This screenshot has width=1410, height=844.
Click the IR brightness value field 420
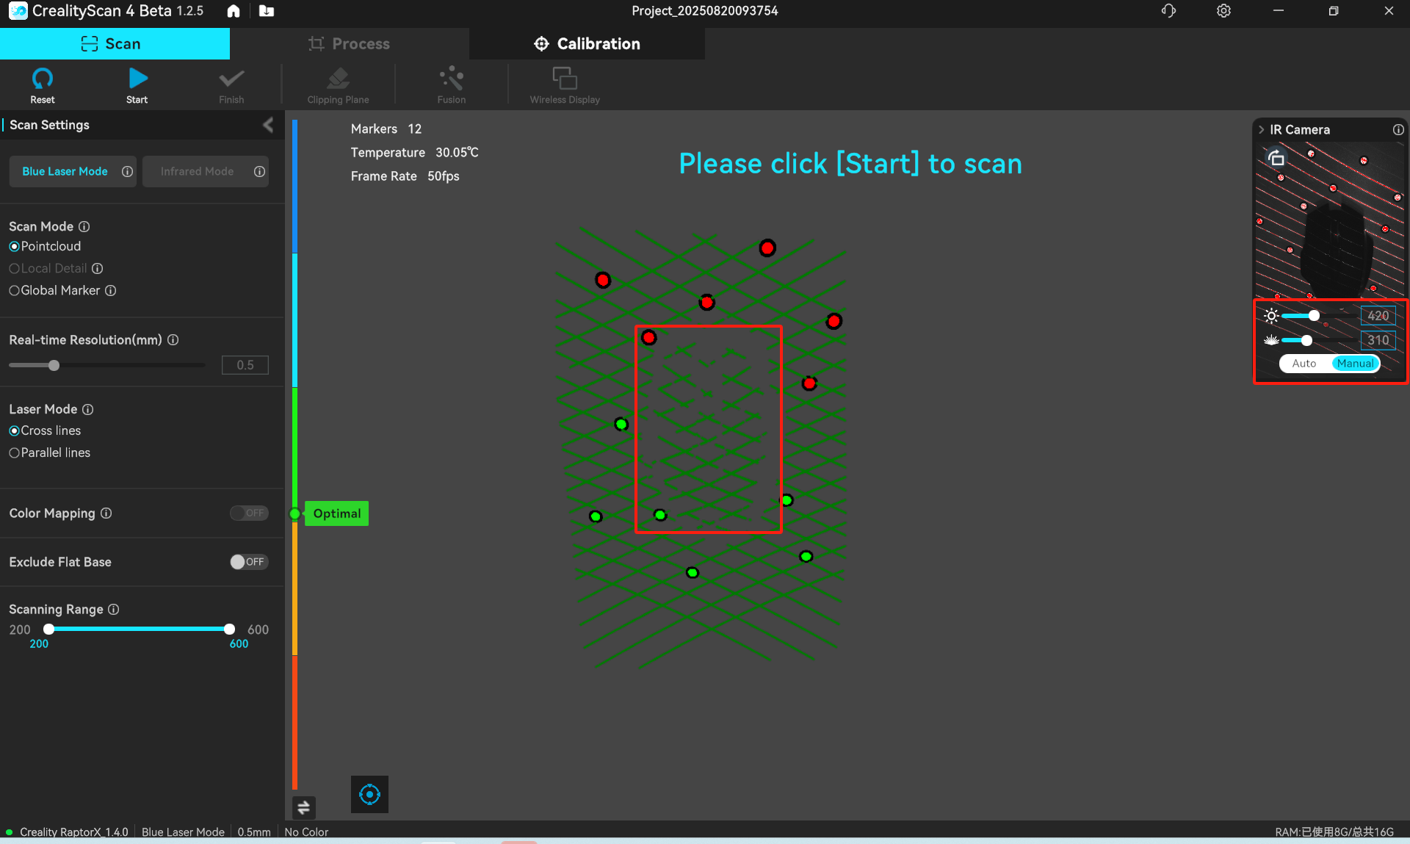click(x=1378, y=316)
